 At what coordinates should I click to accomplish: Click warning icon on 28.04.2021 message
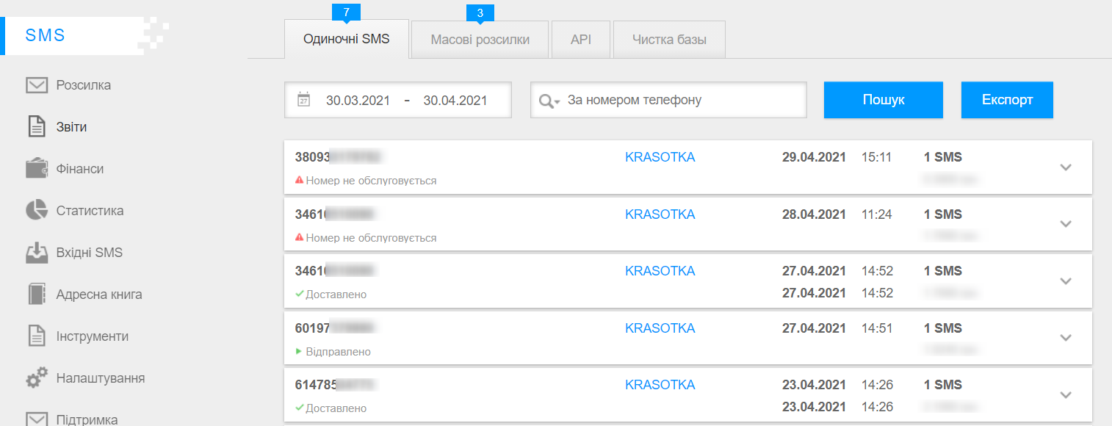pos(299,238)
